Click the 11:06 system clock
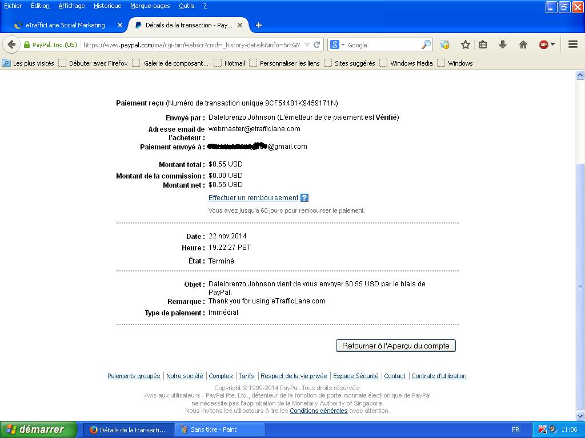Image resolution: width=585 pixels, height=438 pixels. [x=569, y=429]
